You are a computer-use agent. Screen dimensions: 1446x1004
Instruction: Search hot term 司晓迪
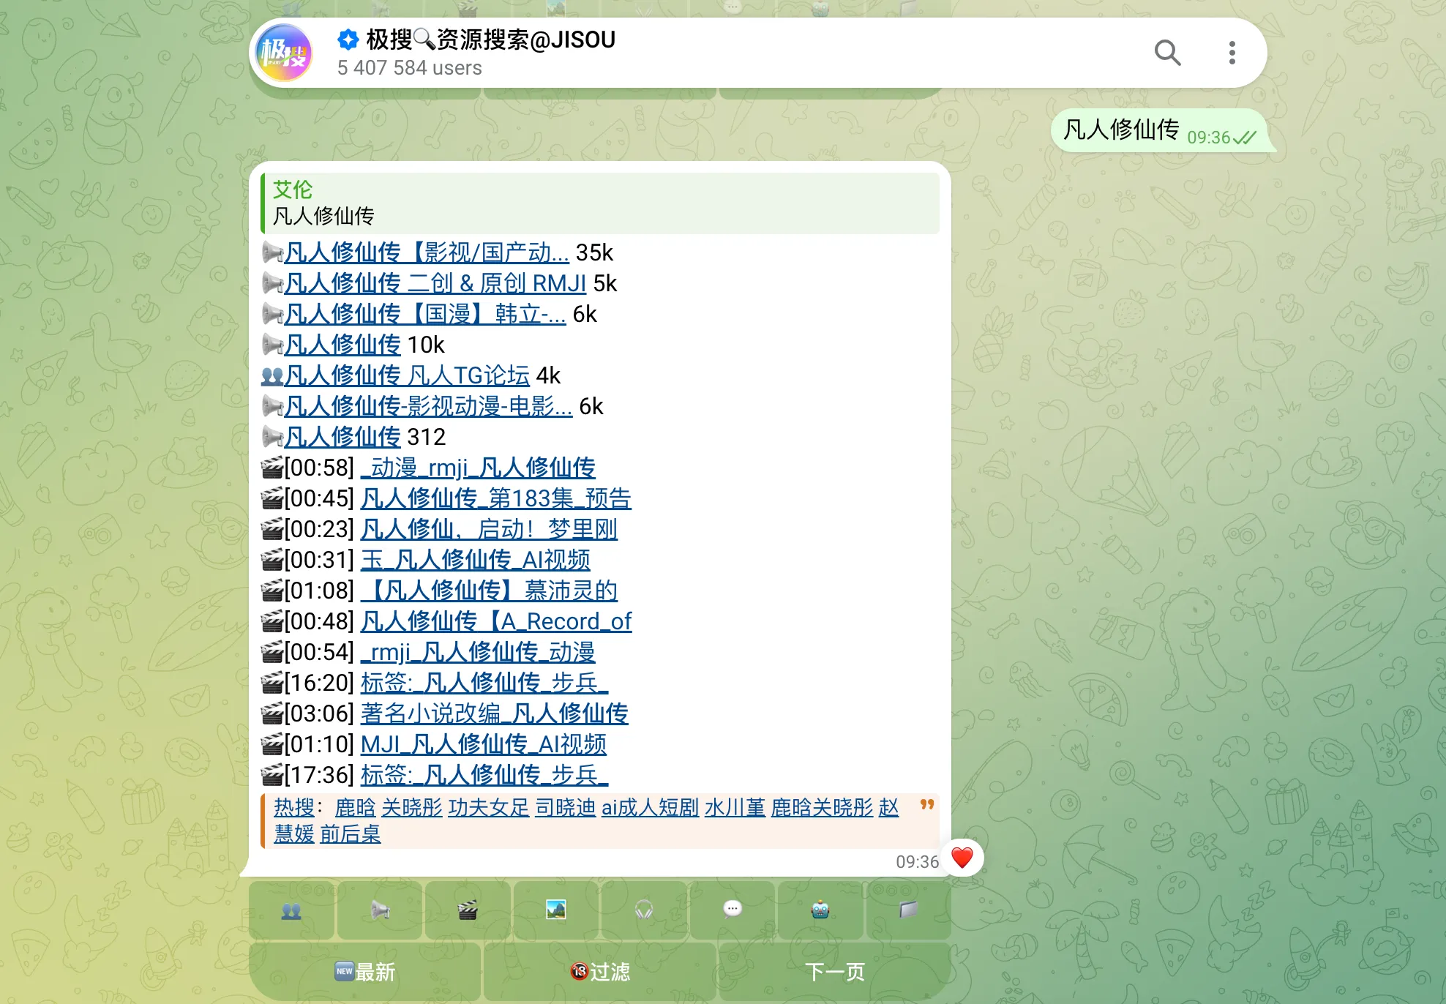[565, 807]
